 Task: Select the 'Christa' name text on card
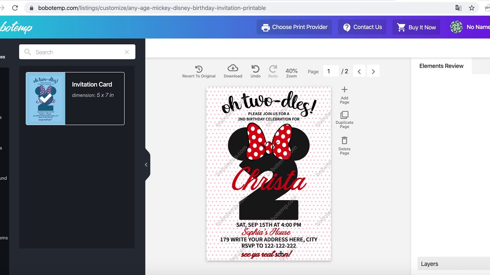(269, 180)
